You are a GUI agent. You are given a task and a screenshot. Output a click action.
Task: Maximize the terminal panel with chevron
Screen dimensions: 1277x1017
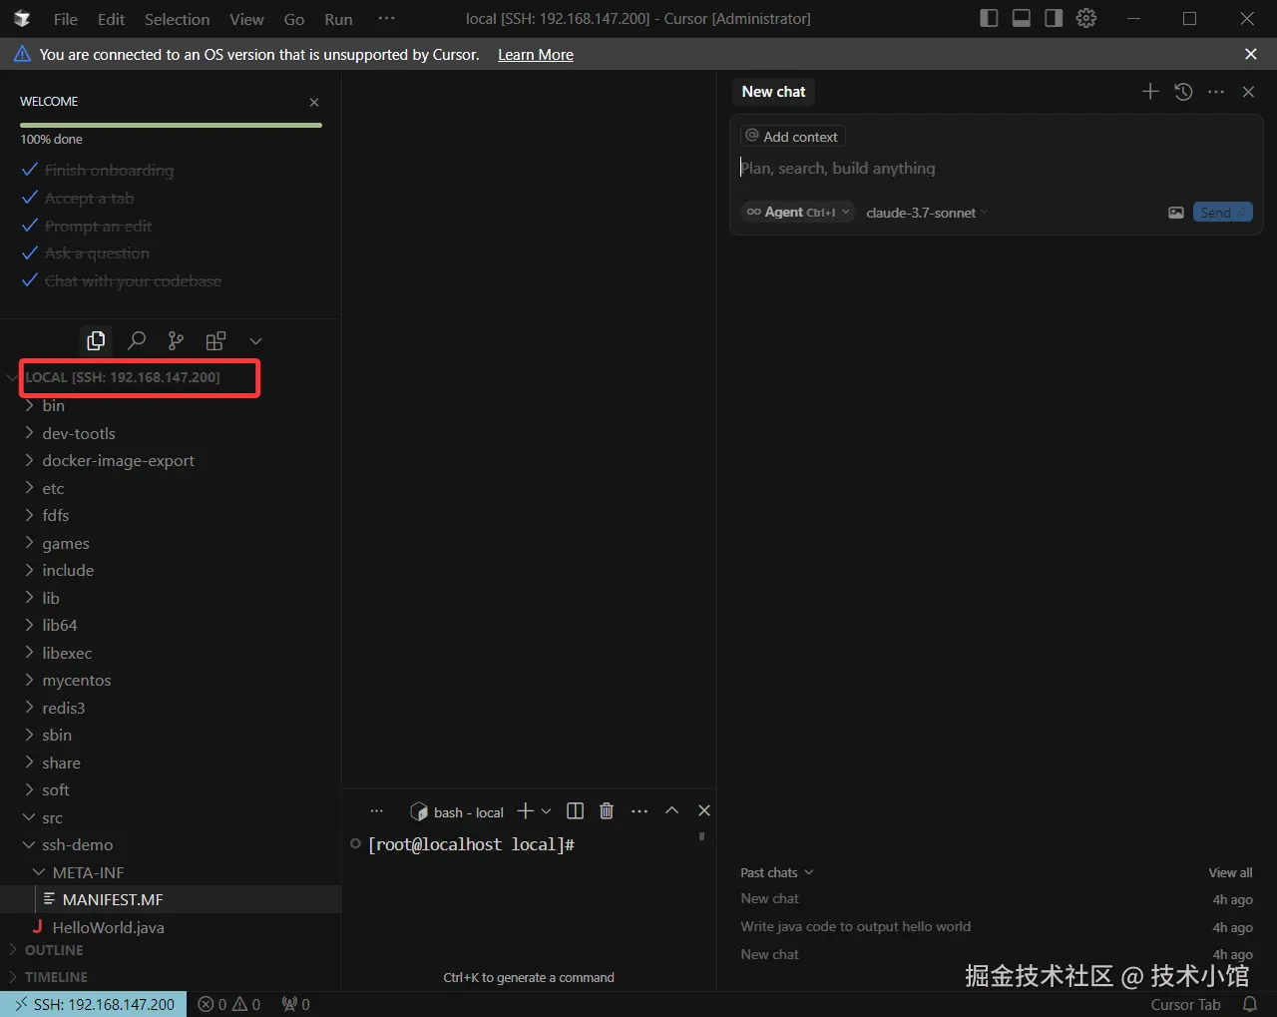click(671, 811)
